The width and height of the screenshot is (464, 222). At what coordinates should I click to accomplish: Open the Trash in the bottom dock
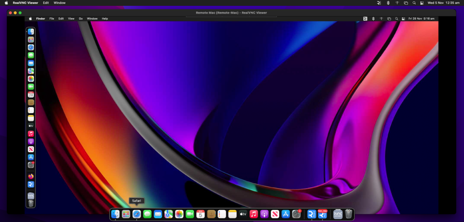(348, 214)
